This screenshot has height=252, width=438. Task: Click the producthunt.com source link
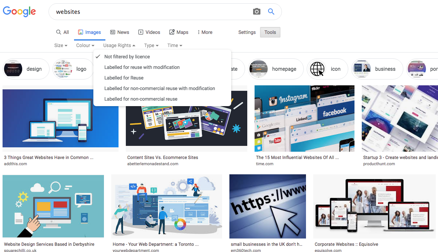(x=379, y=164)
